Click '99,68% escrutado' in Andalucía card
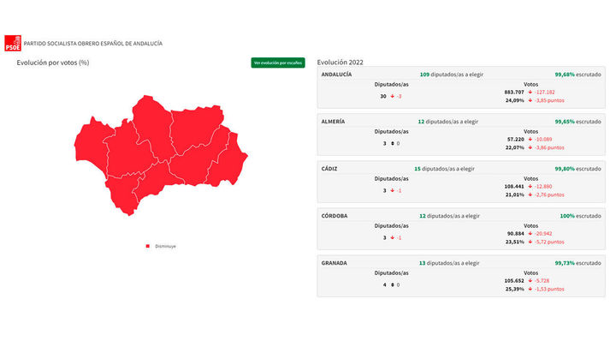 point(577,75)
